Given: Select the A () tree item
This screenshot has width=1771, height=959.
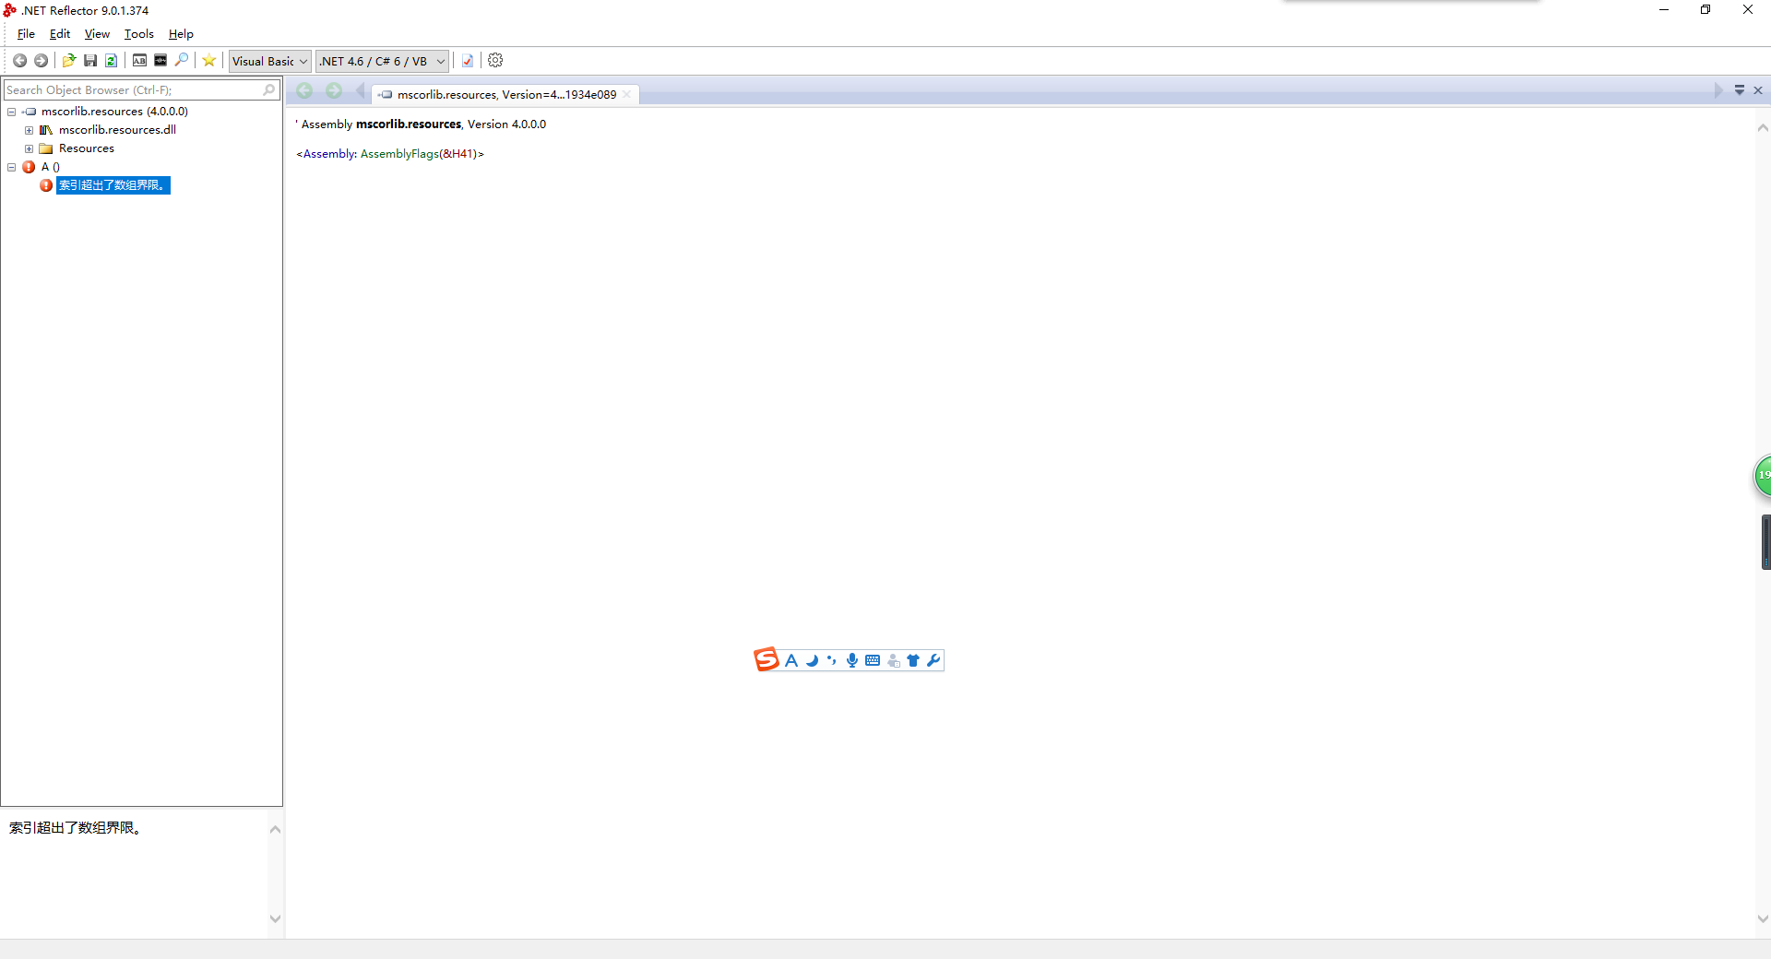Looking at the screenshot, I should point(51,167).
